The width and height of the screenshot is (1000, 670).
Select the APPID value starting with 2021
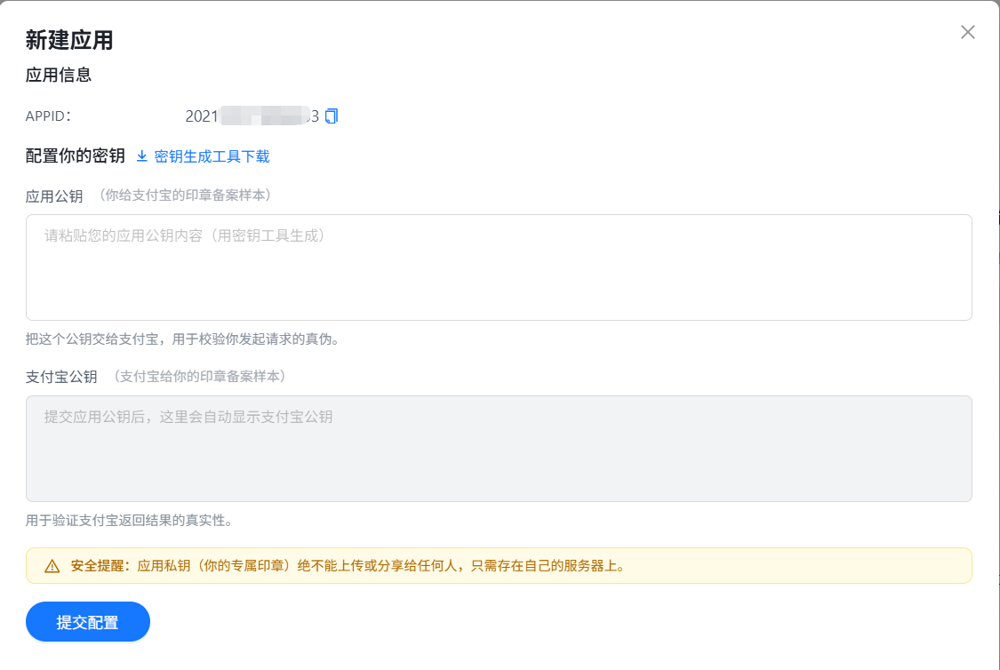click(x=252, y=116)
